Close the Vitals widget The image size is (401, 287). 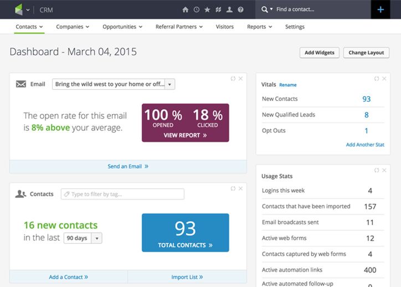click(384, 79)
